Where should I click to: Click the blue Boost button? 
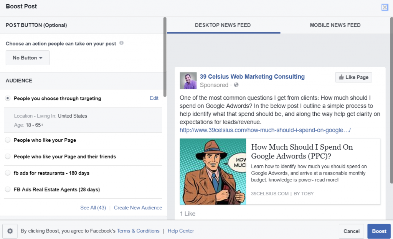[x=379, y=231]
